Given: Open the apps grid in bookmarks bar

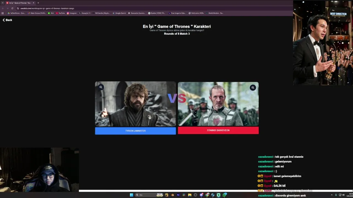Looking at the screenshot, I should pyautogui.click(x=3, y=13).
